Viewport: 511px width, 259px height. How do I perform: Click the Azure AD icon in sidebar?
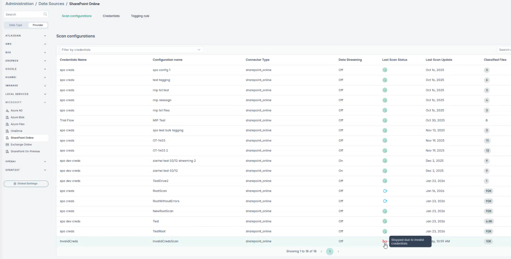point(7,111)
